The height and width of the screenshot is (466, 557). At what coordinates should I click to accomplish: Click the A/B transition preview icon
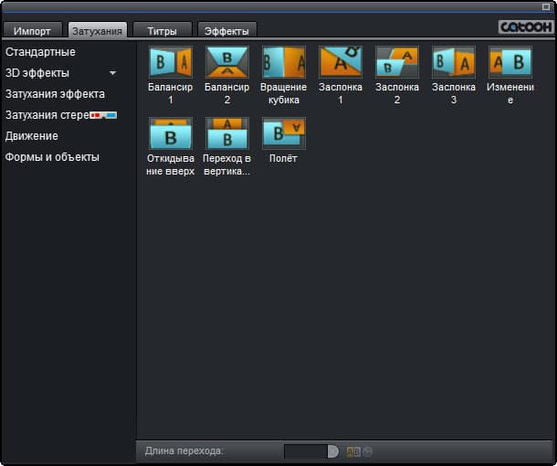pyautogui.click(x=353, y=451)
